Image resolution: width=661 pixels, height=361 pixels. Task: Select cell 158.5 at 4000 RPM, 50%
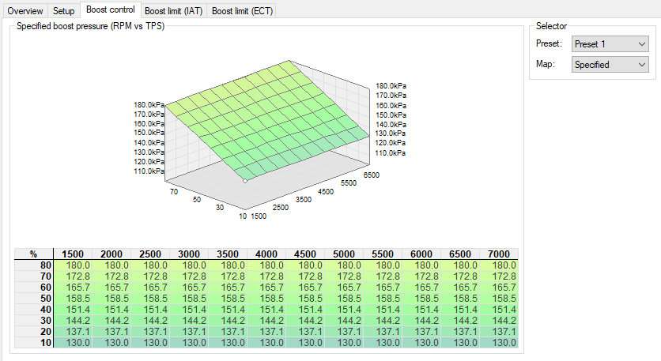[266, 299]
